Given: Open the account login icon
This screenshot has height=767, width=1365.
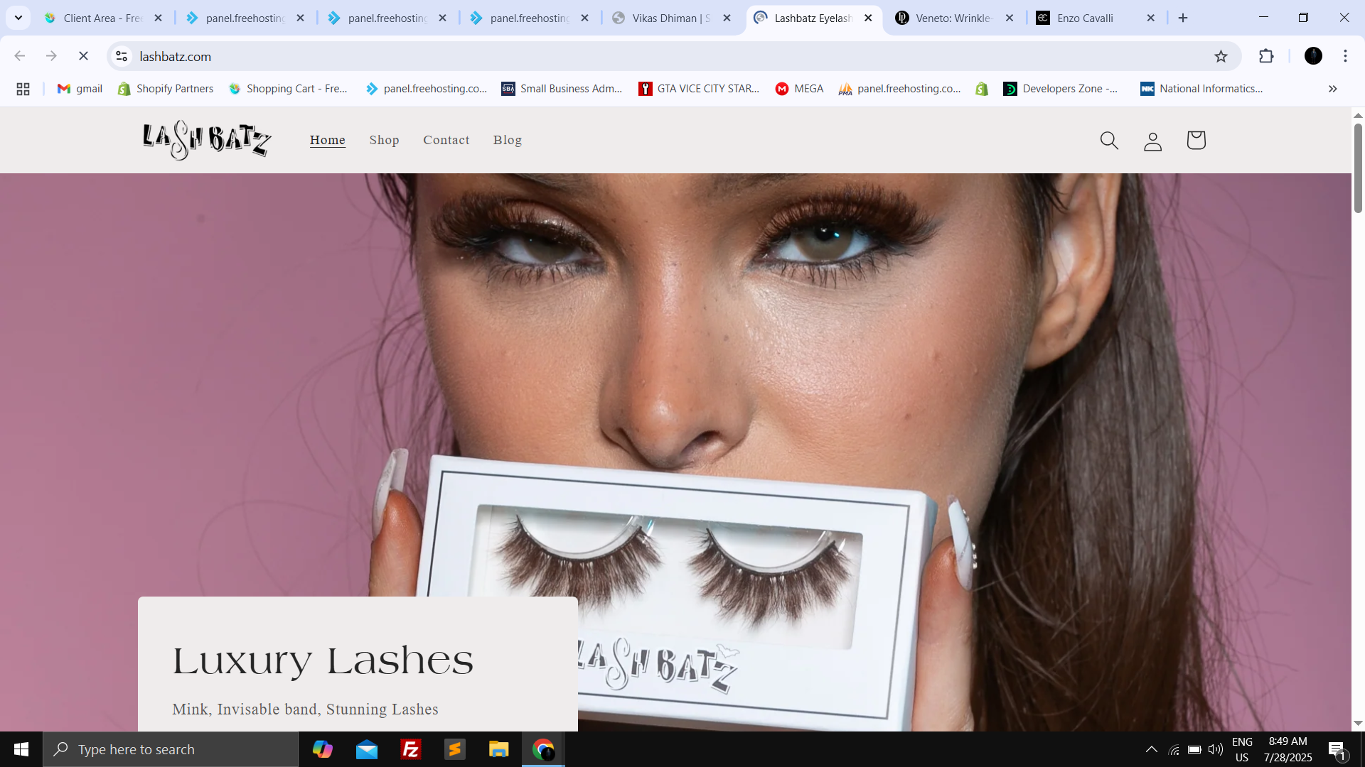Looking at the screenshot, I should [x=1152, y=140].
